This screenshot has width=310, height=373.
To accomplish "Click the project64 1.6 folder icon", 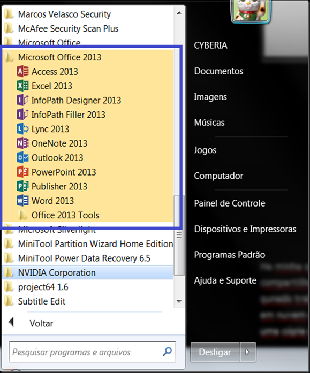I will coord(9,287).
